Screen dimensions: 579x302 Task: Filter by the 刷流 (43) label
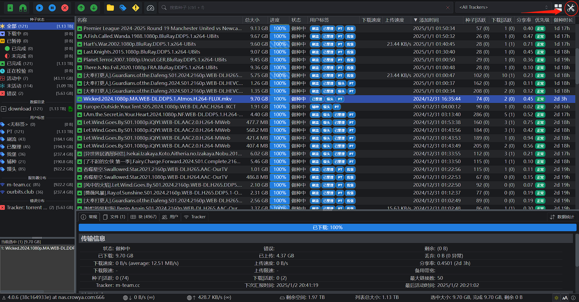click(x=37, y=139)
